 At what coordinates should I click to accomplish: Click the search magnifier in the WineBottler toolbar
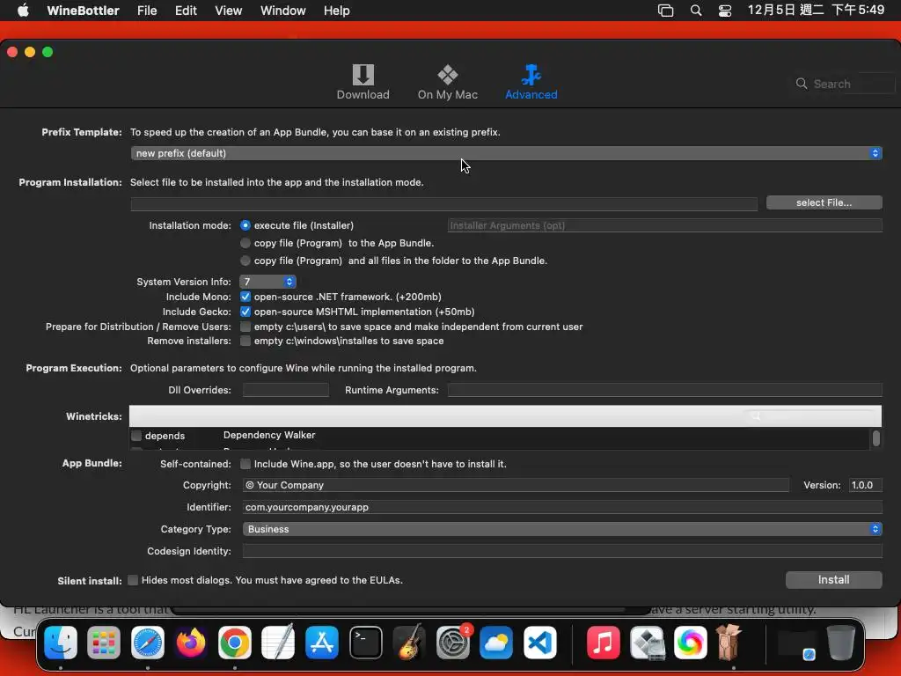coord(801,84)
